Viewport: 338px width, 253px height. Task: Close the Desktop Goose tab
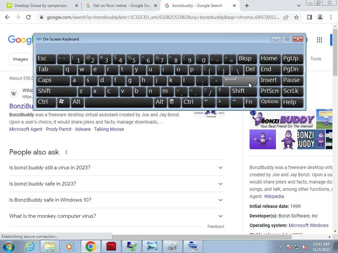tap(76, 6)
